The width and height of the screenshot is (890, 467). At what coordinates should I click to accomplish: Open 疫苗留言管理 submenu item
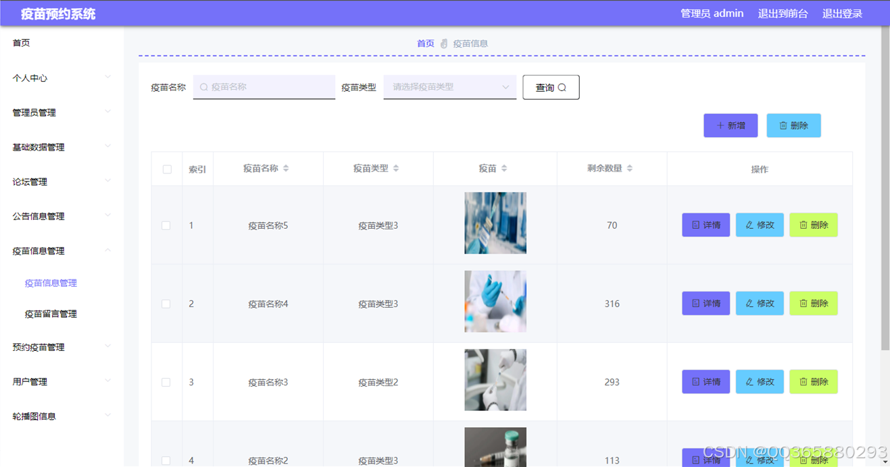pyautogui.click(x=51, y=314)
